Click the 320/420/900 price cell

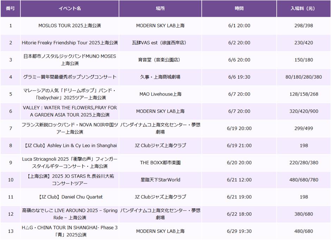tap(304, 111)
